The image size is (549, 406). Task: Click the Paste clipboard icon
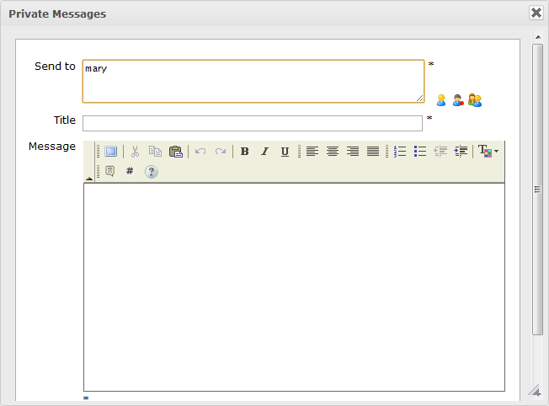coord(176,152)
